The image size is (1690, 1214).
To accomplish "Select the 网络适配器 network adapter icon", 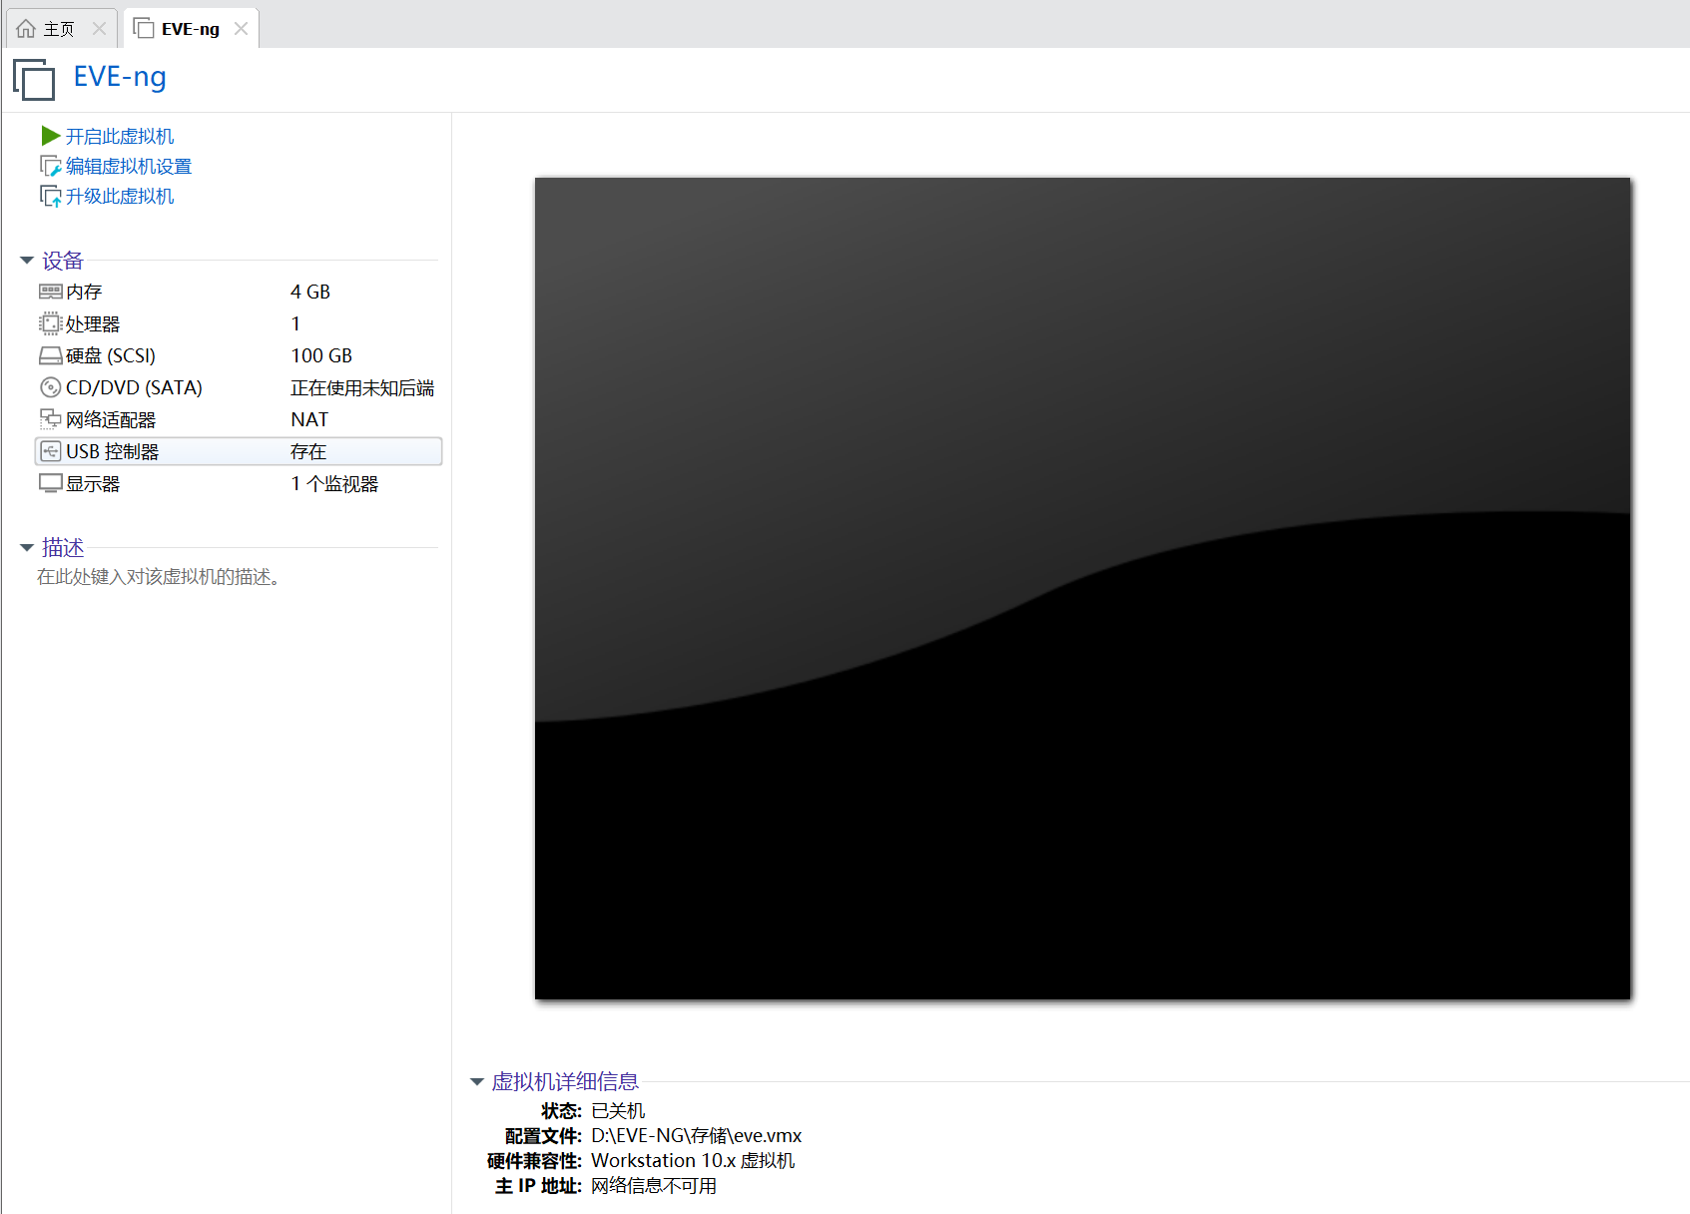I will click(50, 419).
